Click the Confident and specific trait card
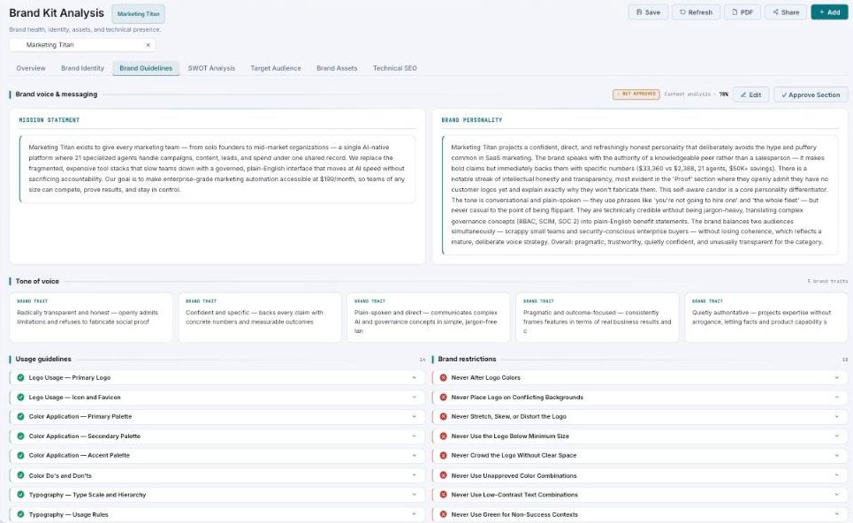 [260, 317]
